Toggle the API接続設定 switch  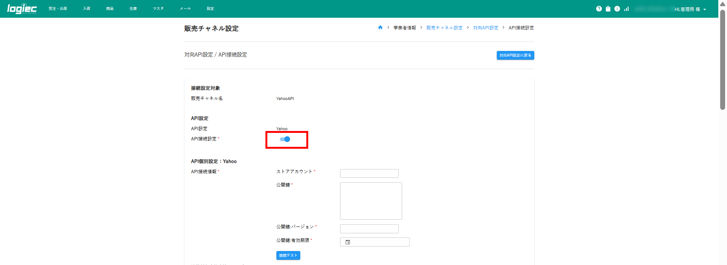point(285,139)
